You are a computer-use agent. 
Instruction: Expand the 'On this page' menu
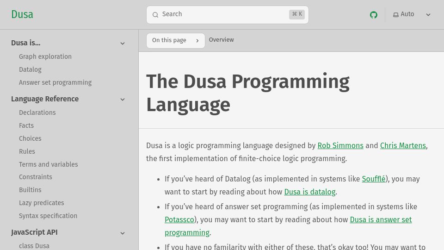pos(176,41)
